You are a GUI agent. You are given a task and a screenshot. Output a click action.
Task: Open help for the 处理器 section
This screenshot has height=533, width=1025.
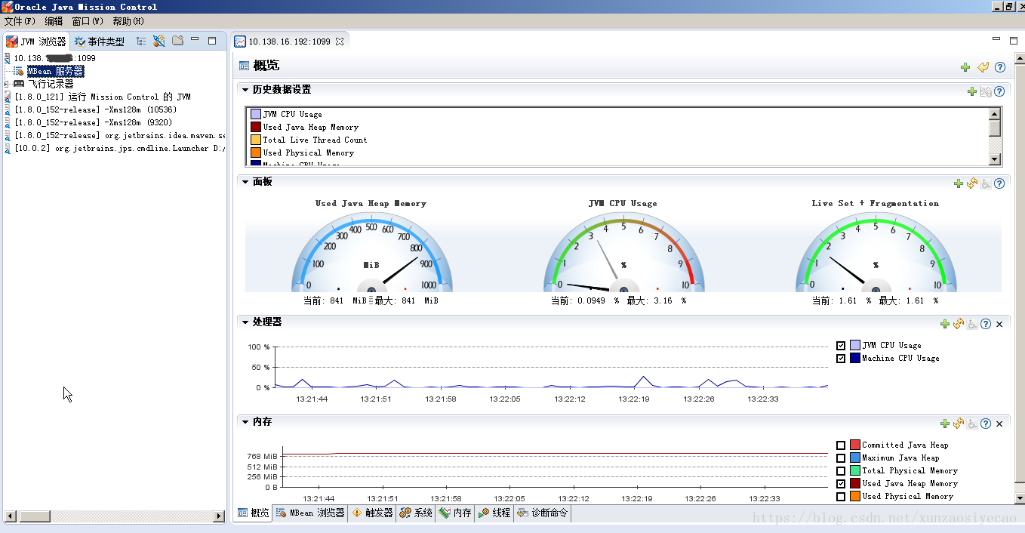pos(986,324)
